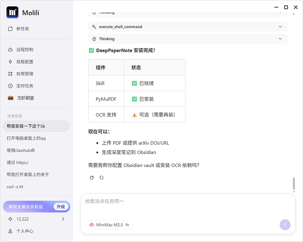This screenshot has width=303, height=242.
Task: Click the 上传 PDF 或提供 arXiv bullet
Action: coord(135,143)
